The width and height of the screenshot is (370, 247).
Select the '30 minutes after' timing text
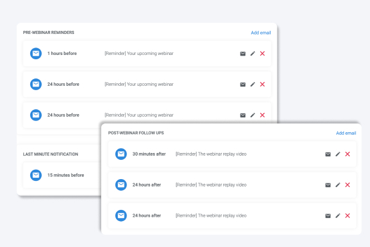(x=149, y=154)
